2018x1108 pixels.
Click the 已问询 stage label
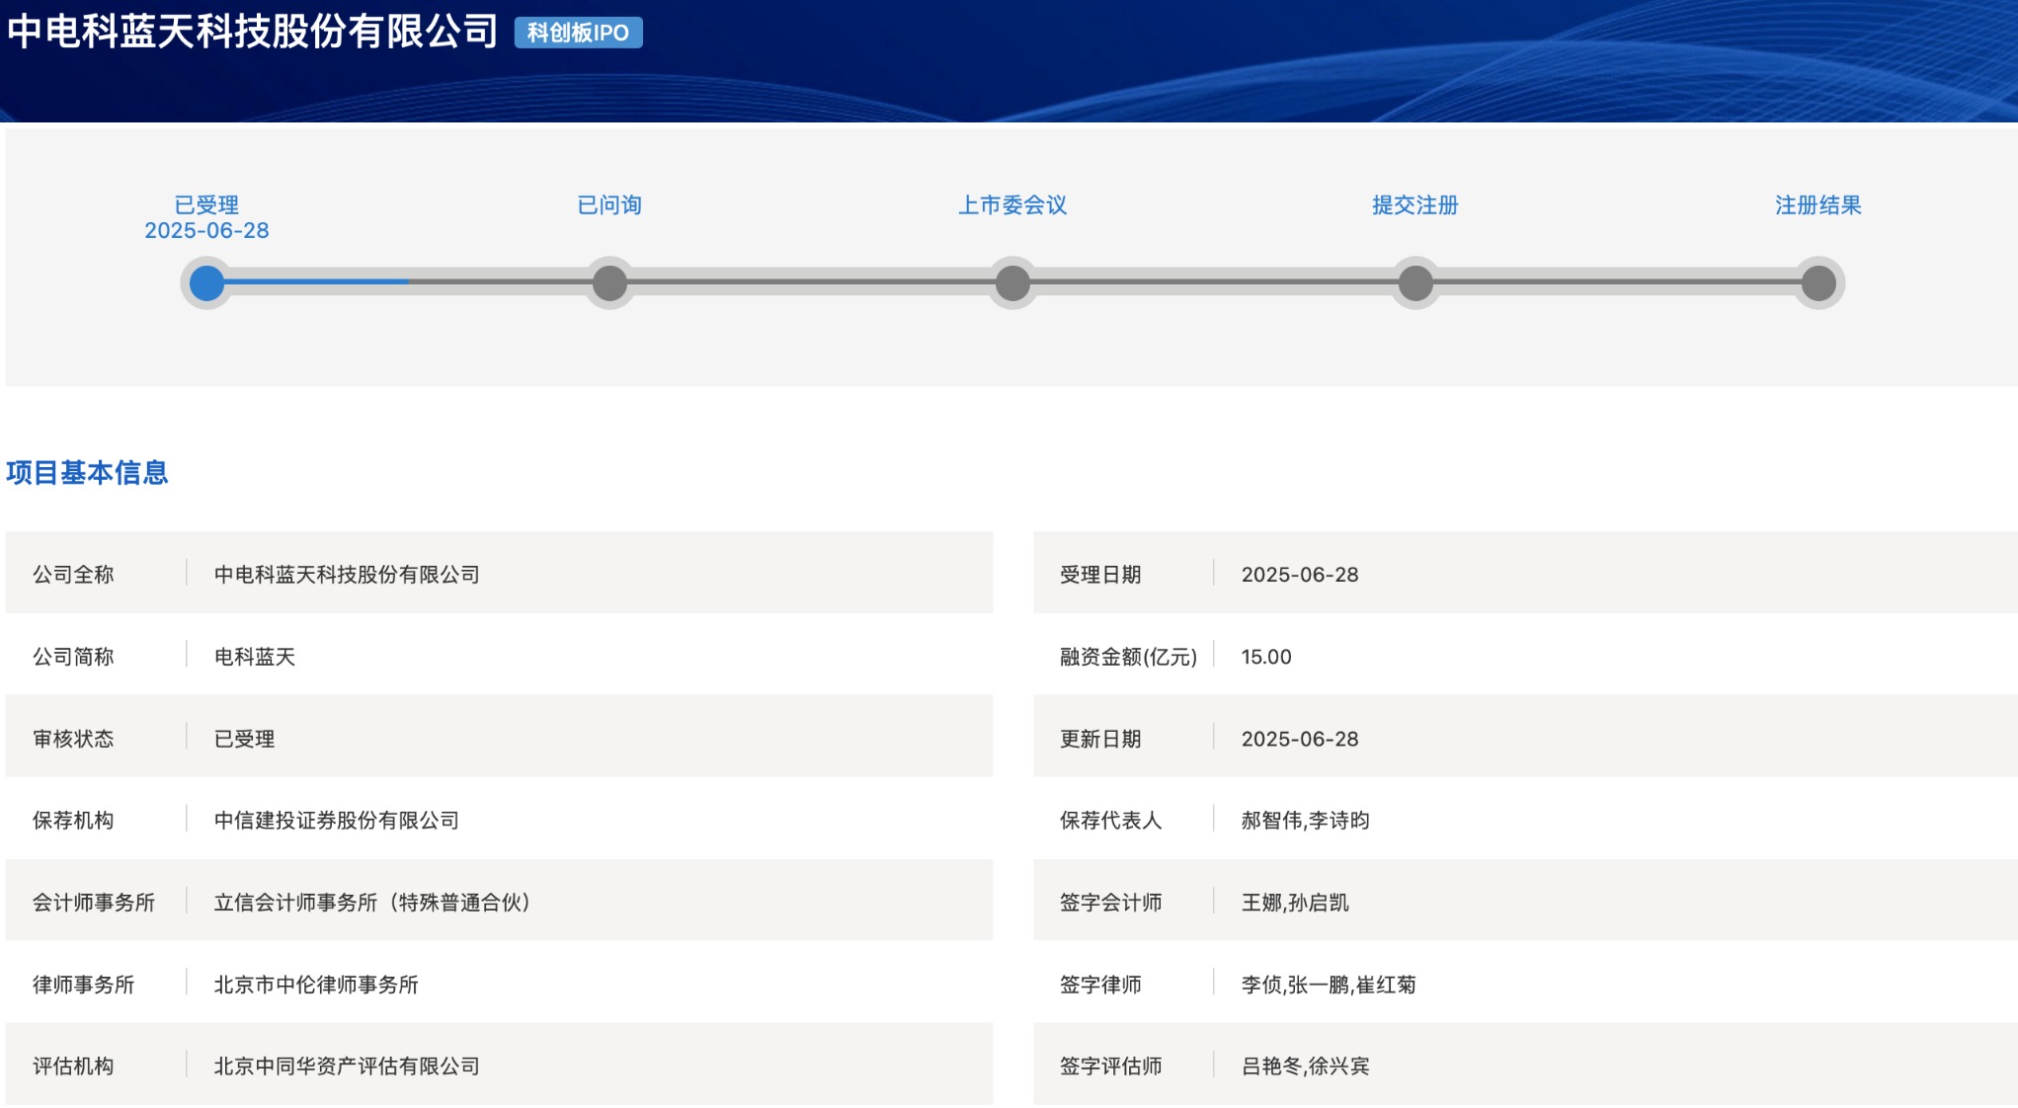click(x=609, y=204)
